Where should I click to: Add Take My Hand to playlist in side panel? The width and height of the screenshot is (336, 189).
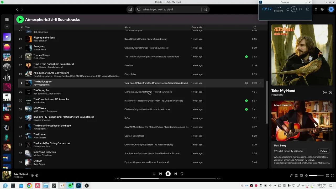pos(330,92)
